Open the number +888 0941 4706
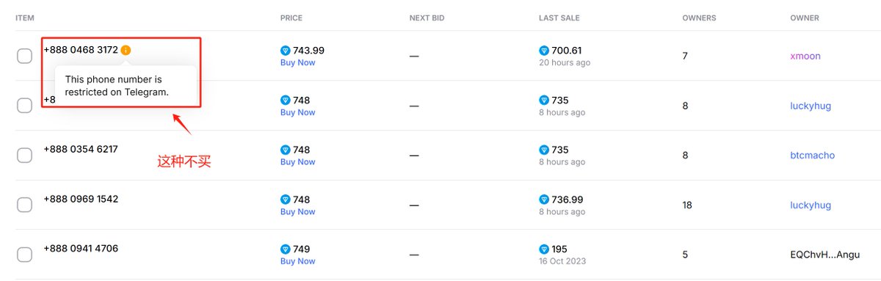Image resolution: width=881 pixels, height=281 pixels. click(x=81, y=249)
